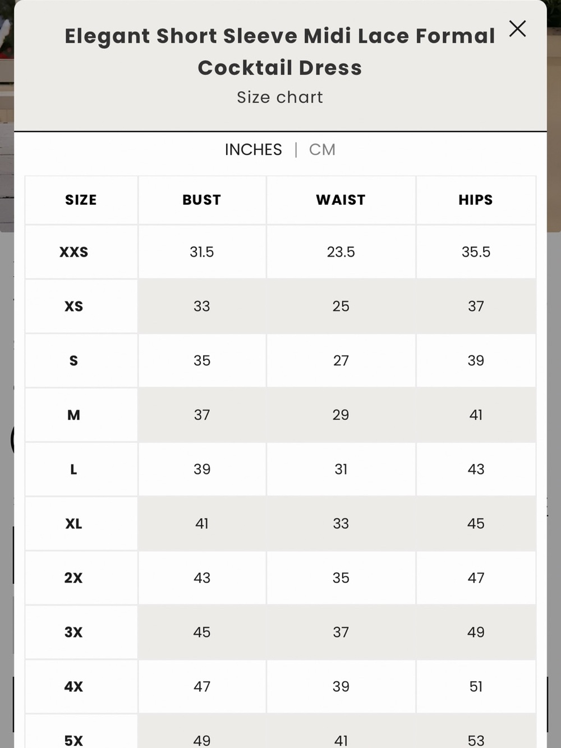Click the dress title heading
Screen dimensions: 561x748
pyautogui.click(x=280, y=52)
